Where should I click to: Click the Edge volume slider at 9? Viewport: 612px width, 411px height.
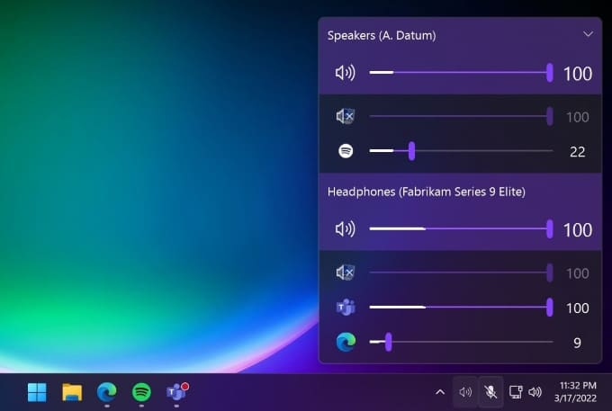coord(389,342)
